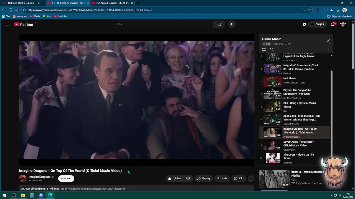Screen dimensions: 355x199
Task: Toggle playlist loop mode
Action: 264,49
